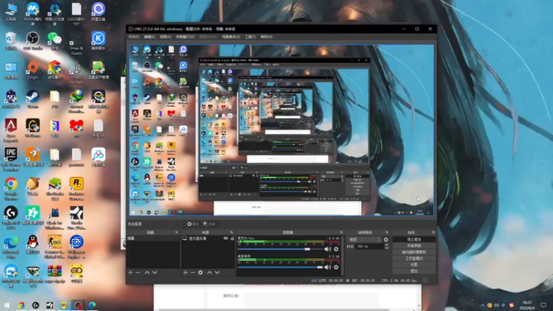
Task: Click the microphone volume slider handle
Action: click(x=307, y=249)
